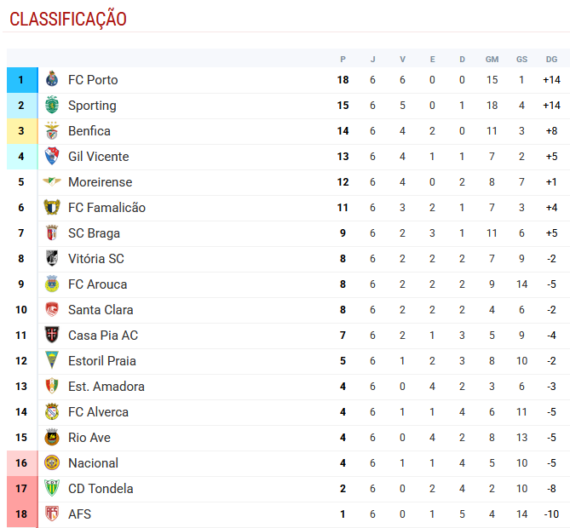570x528 pixels.
Task: Open the Vitória SC team link
Action: (96, 259)
